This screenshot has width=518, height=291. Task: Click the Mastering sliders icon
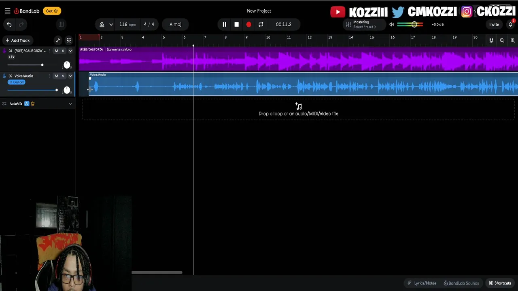pyautogui.click(x=348, y=24)
